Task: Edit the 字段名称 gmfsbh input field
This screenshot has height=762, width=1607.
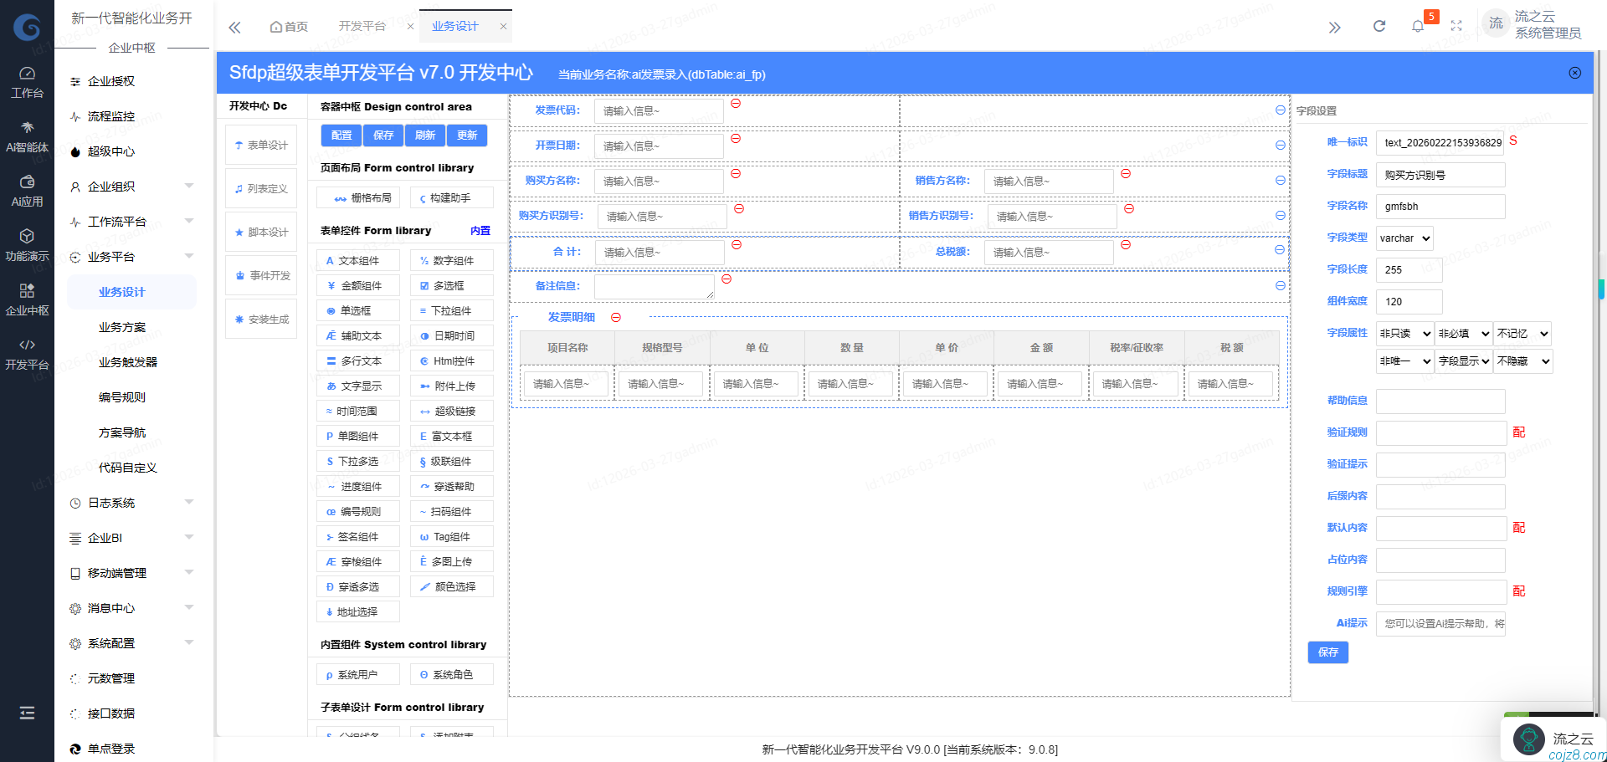Action: point(1440,206)
